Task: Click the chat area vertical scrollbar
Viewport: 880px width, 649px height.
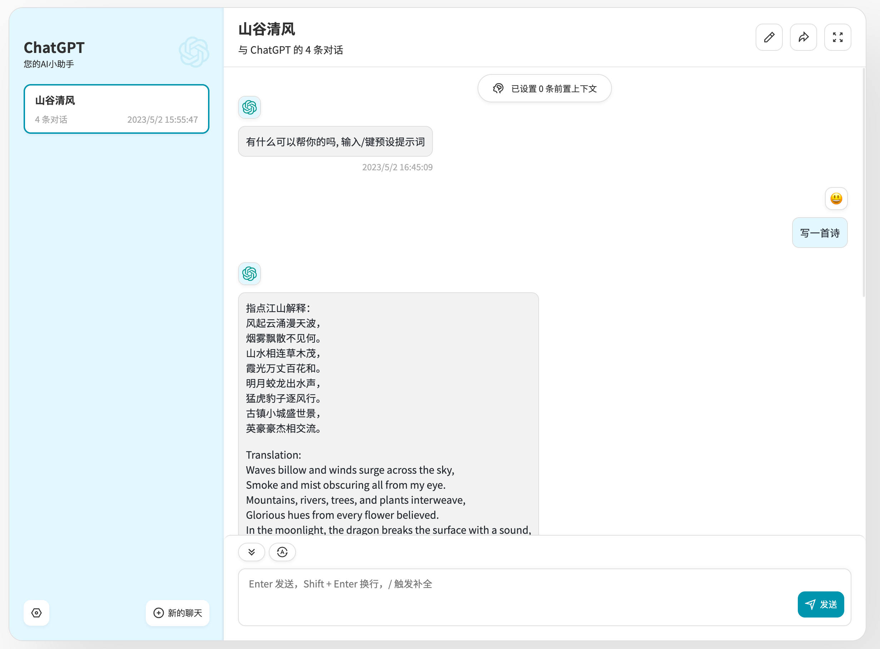Action: [864, 183]
